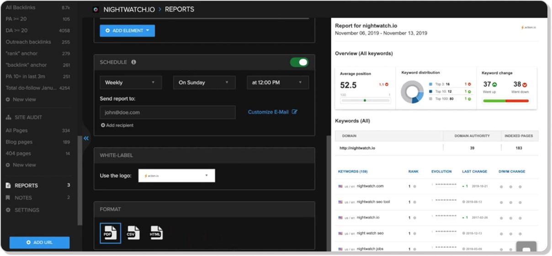Click the plus icon beside Add recipient
Screen dimensions: 552x256
[103, 125]
